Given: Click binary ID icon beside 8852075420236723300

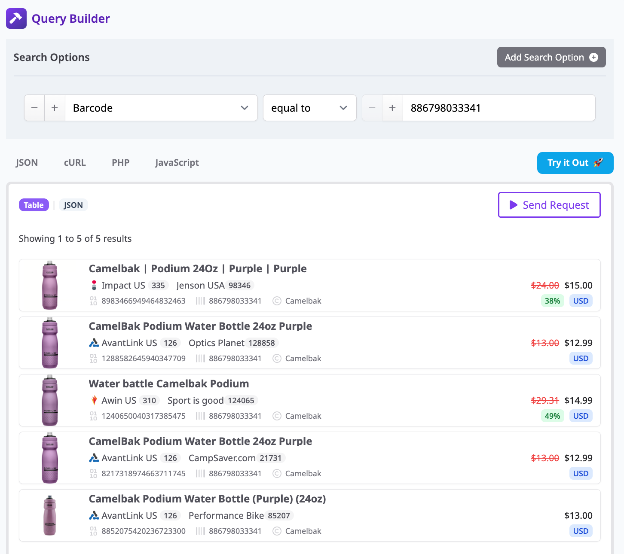Looking at the screenshot, I should click(93, 531).
